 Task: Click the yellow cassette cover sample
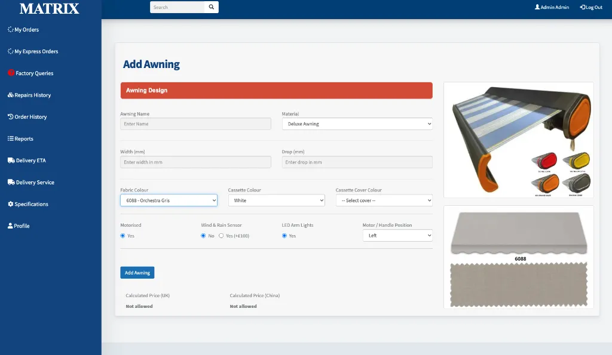pos(577,160)
